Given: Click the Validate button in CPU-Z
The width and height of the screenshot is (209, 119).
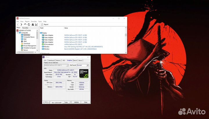Looking at the screenshot, I should (76, 102).
